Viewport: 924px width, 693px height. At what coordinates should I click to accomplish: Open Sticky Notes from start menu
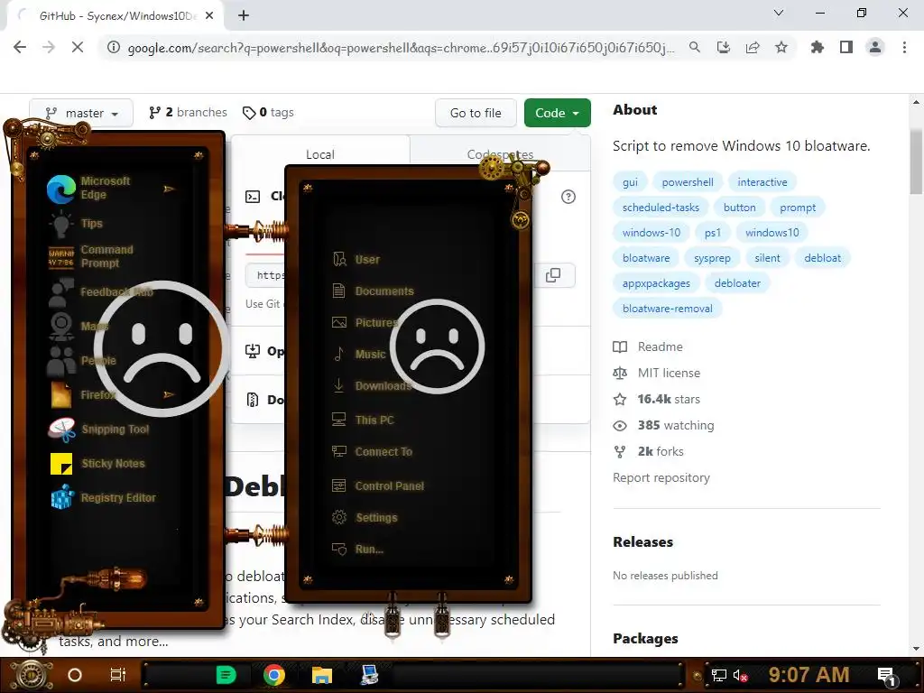(x=97, y=463)
